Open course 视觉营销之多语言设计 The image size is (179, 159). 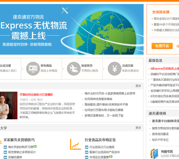(22, 152)
